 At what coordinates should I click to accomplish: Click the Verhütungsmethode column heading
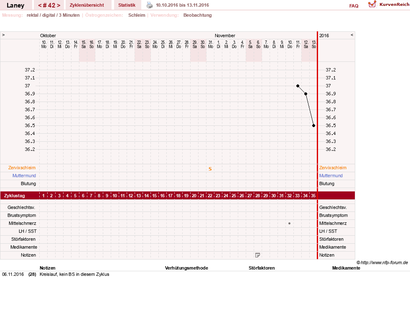tap(186, 268)
